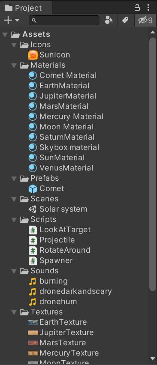Select the LookAtTarget script icon
The width and height of the screenshot is (157, 365).
(x=33, y=230)
